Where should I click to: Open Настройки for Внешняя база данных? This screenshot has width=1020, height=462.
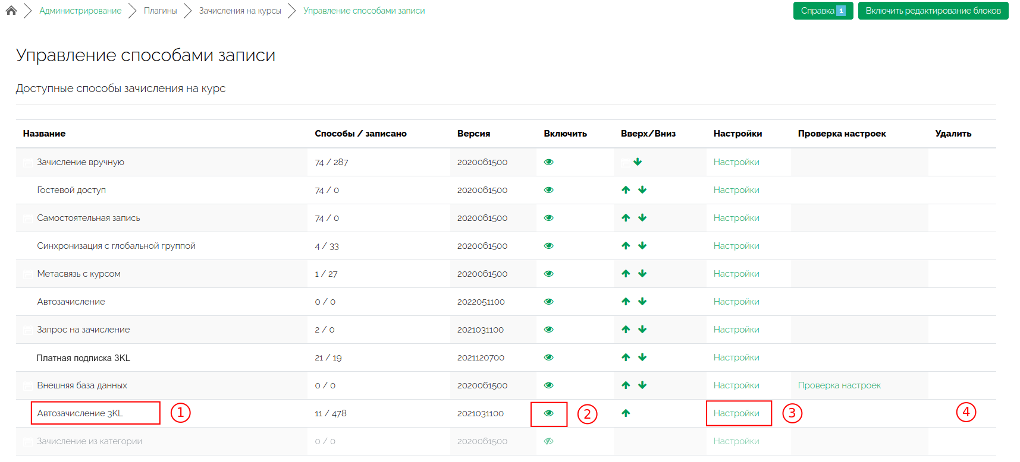point(736,385)
